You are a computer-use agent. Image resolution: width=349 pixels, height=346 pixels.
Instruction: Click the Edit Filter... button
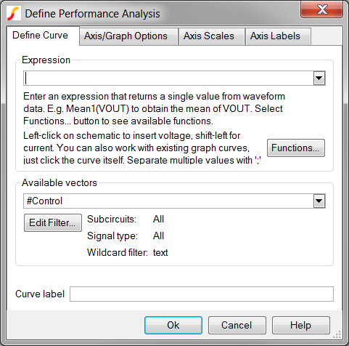point(53,222)
